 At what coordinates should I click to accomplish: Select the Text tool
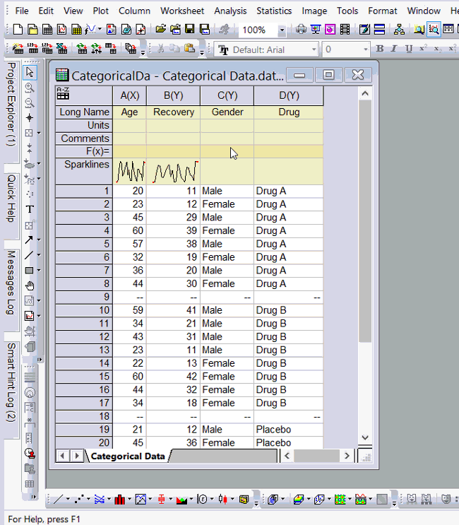click(30, 209)
